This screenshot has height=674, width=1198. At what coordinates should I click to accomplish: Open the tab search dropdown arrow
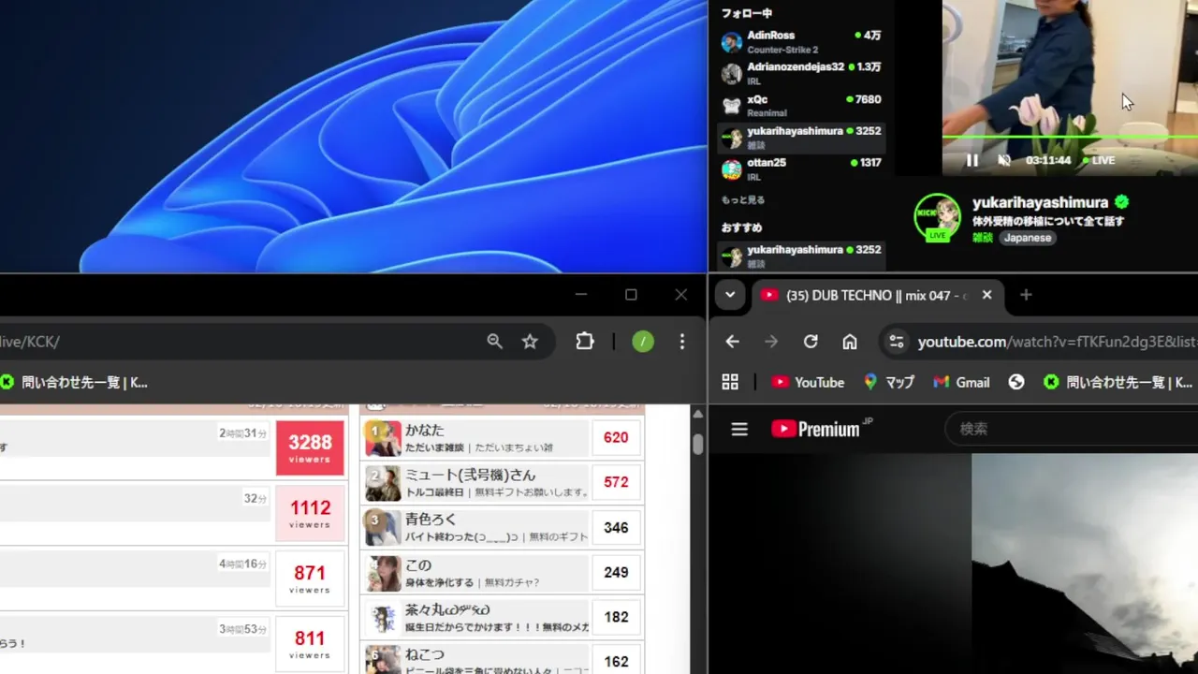point(730,295)
